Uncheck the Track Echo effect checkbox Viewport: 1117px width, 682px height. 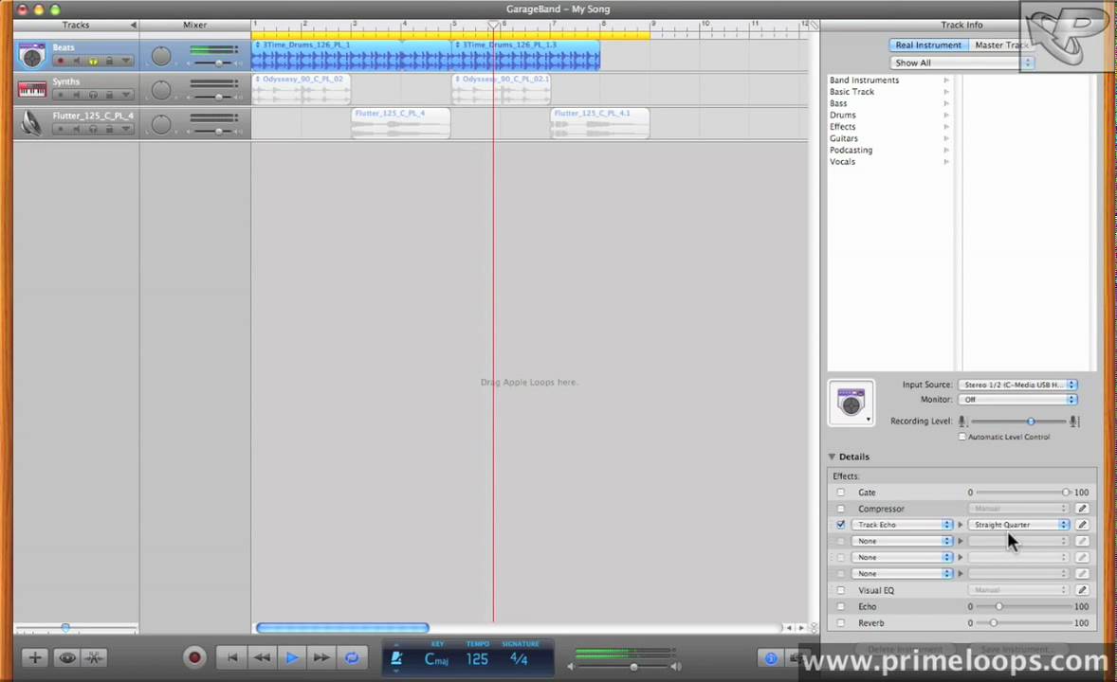click(841, 525)
